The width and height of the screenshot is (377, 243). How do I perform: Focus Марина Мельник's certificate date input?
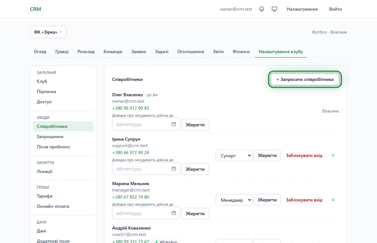coord(146,213)
